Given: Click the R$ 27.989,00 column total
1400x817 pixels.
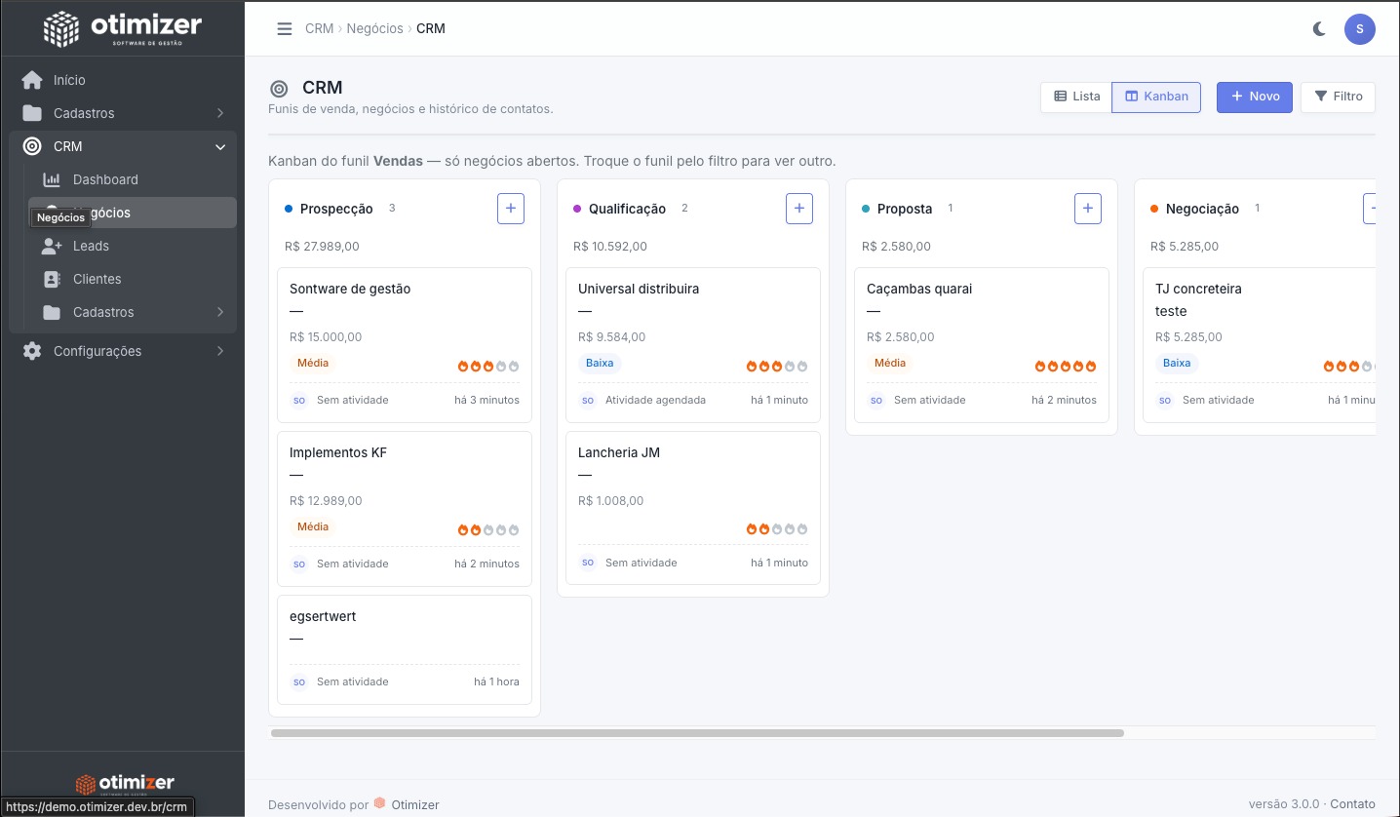Looking at the screenshot, I should click(322, 247).
